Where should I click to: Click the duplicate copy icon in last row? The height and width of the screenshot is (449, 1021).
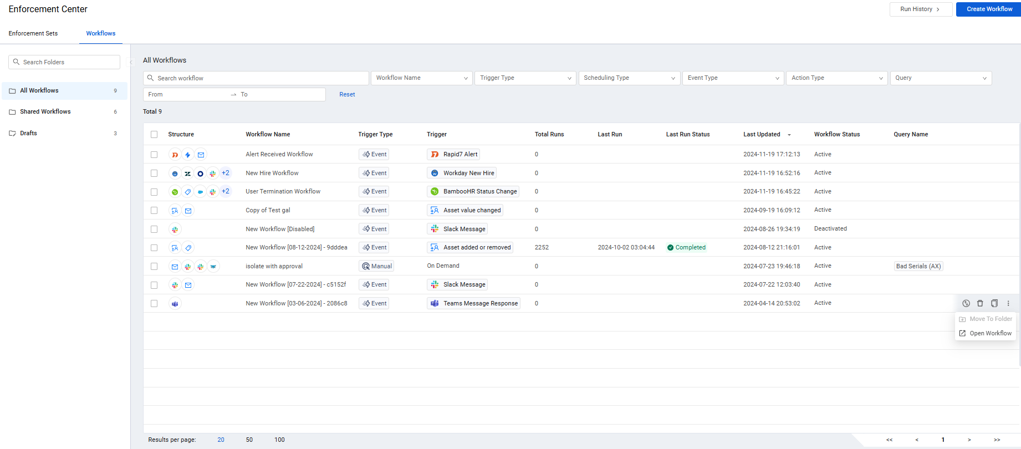click(x=994, y=303)
